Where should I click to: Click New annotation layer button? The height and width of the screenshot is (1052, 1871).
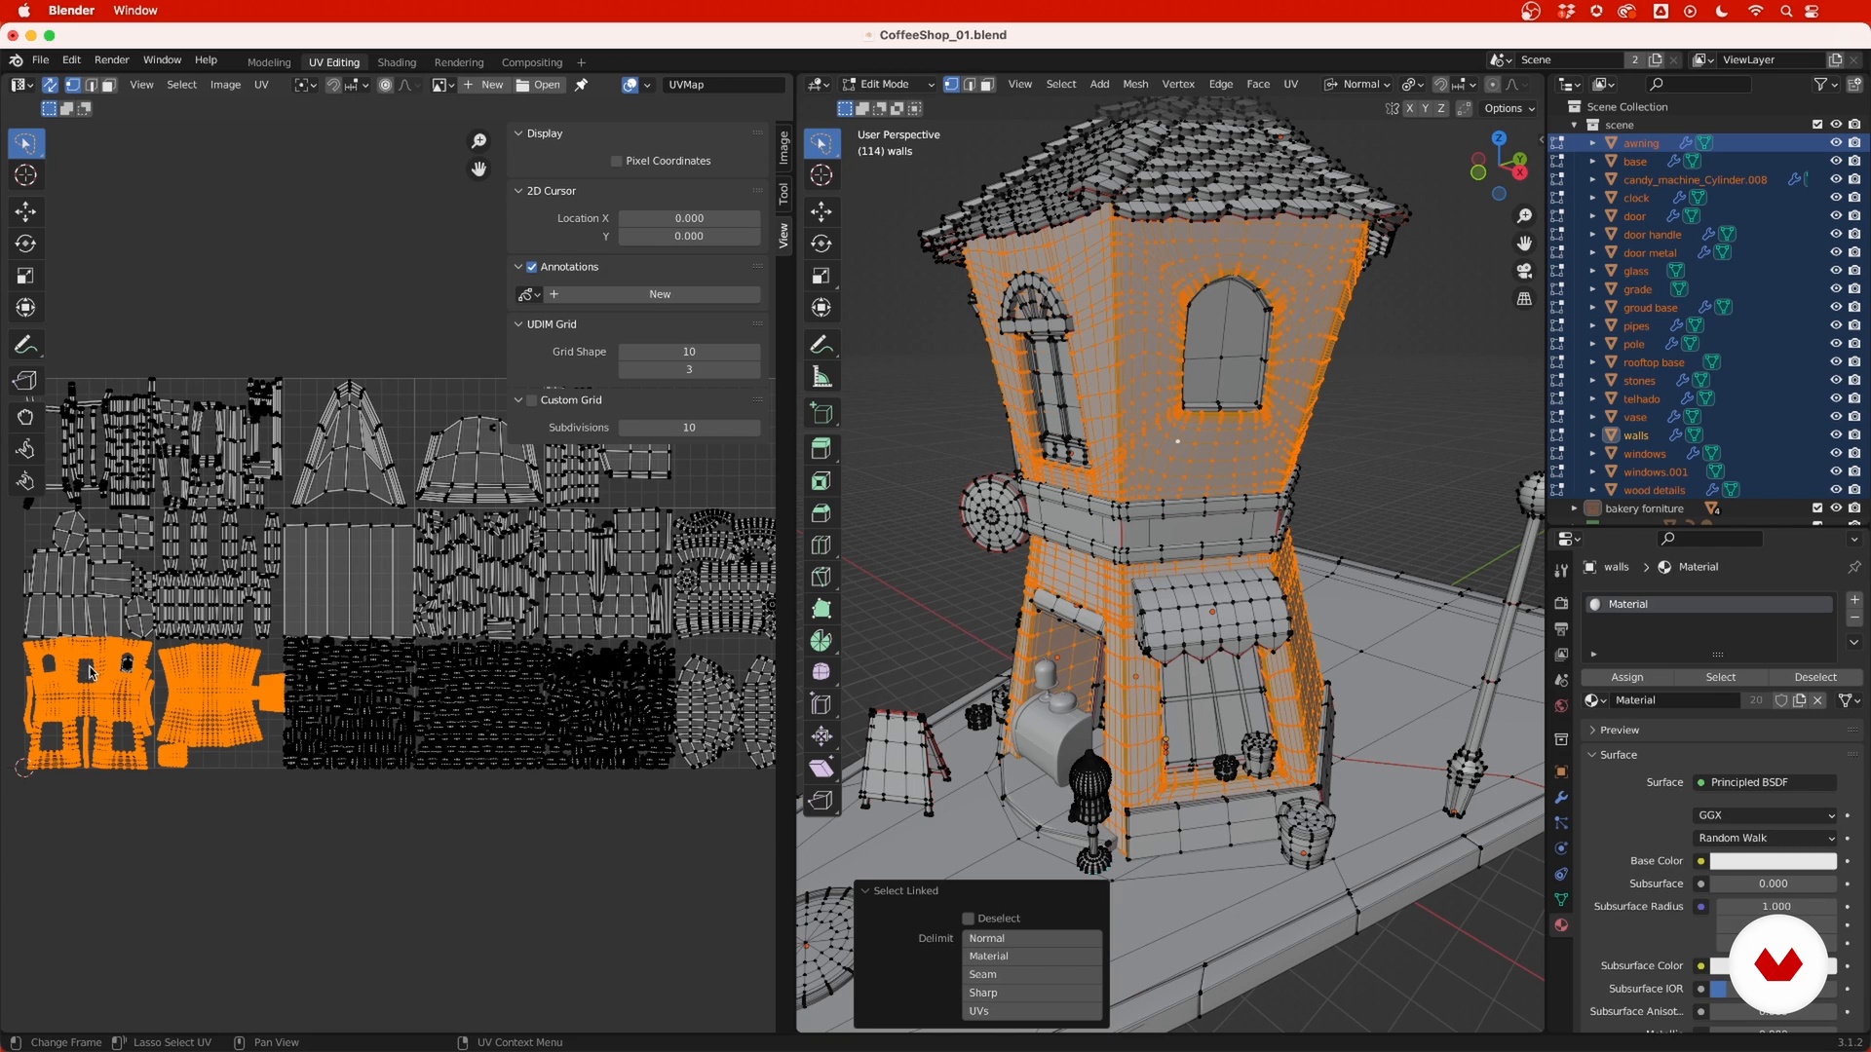[659, 294]
